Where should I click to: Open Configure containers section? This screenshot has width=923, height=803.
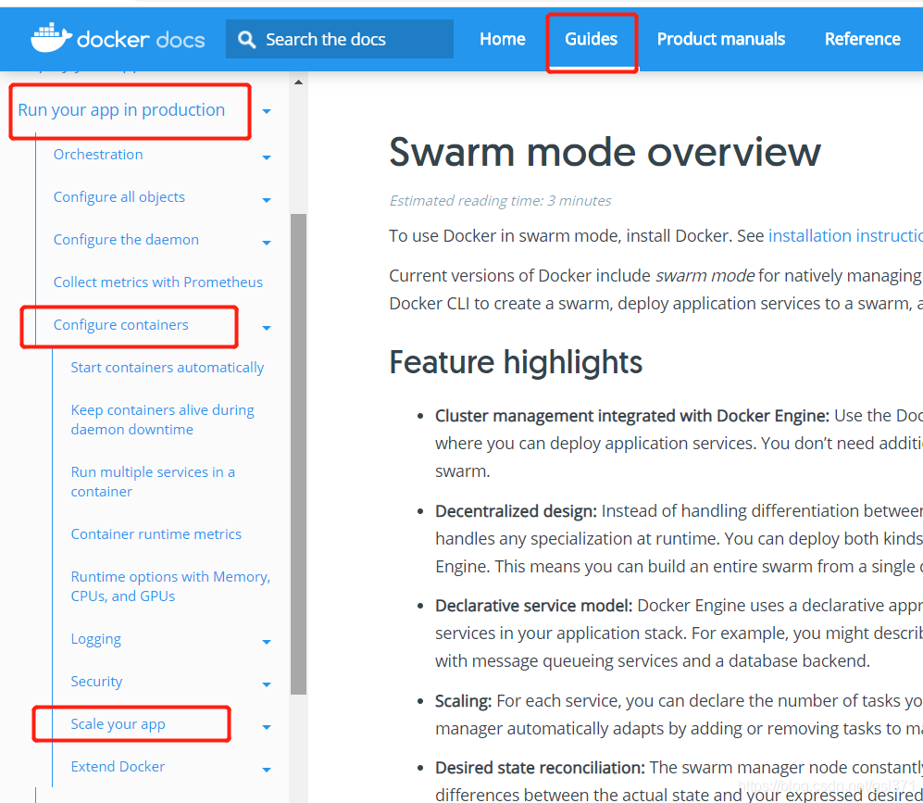tap(120, 325)
